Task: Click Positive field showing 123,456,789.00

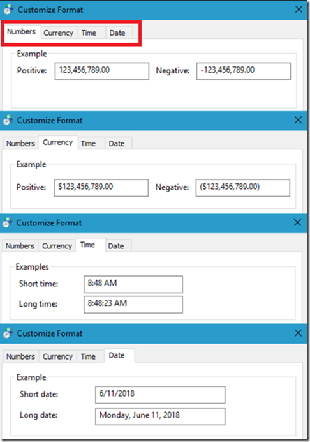Action: (x=102, y=71)
